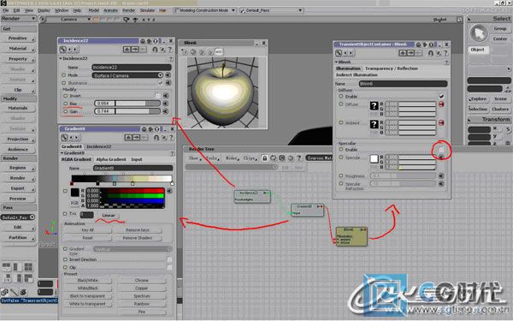Click the refresh icon beside Render Tree lock
The image size is (513, 321).
coord(274,158)
